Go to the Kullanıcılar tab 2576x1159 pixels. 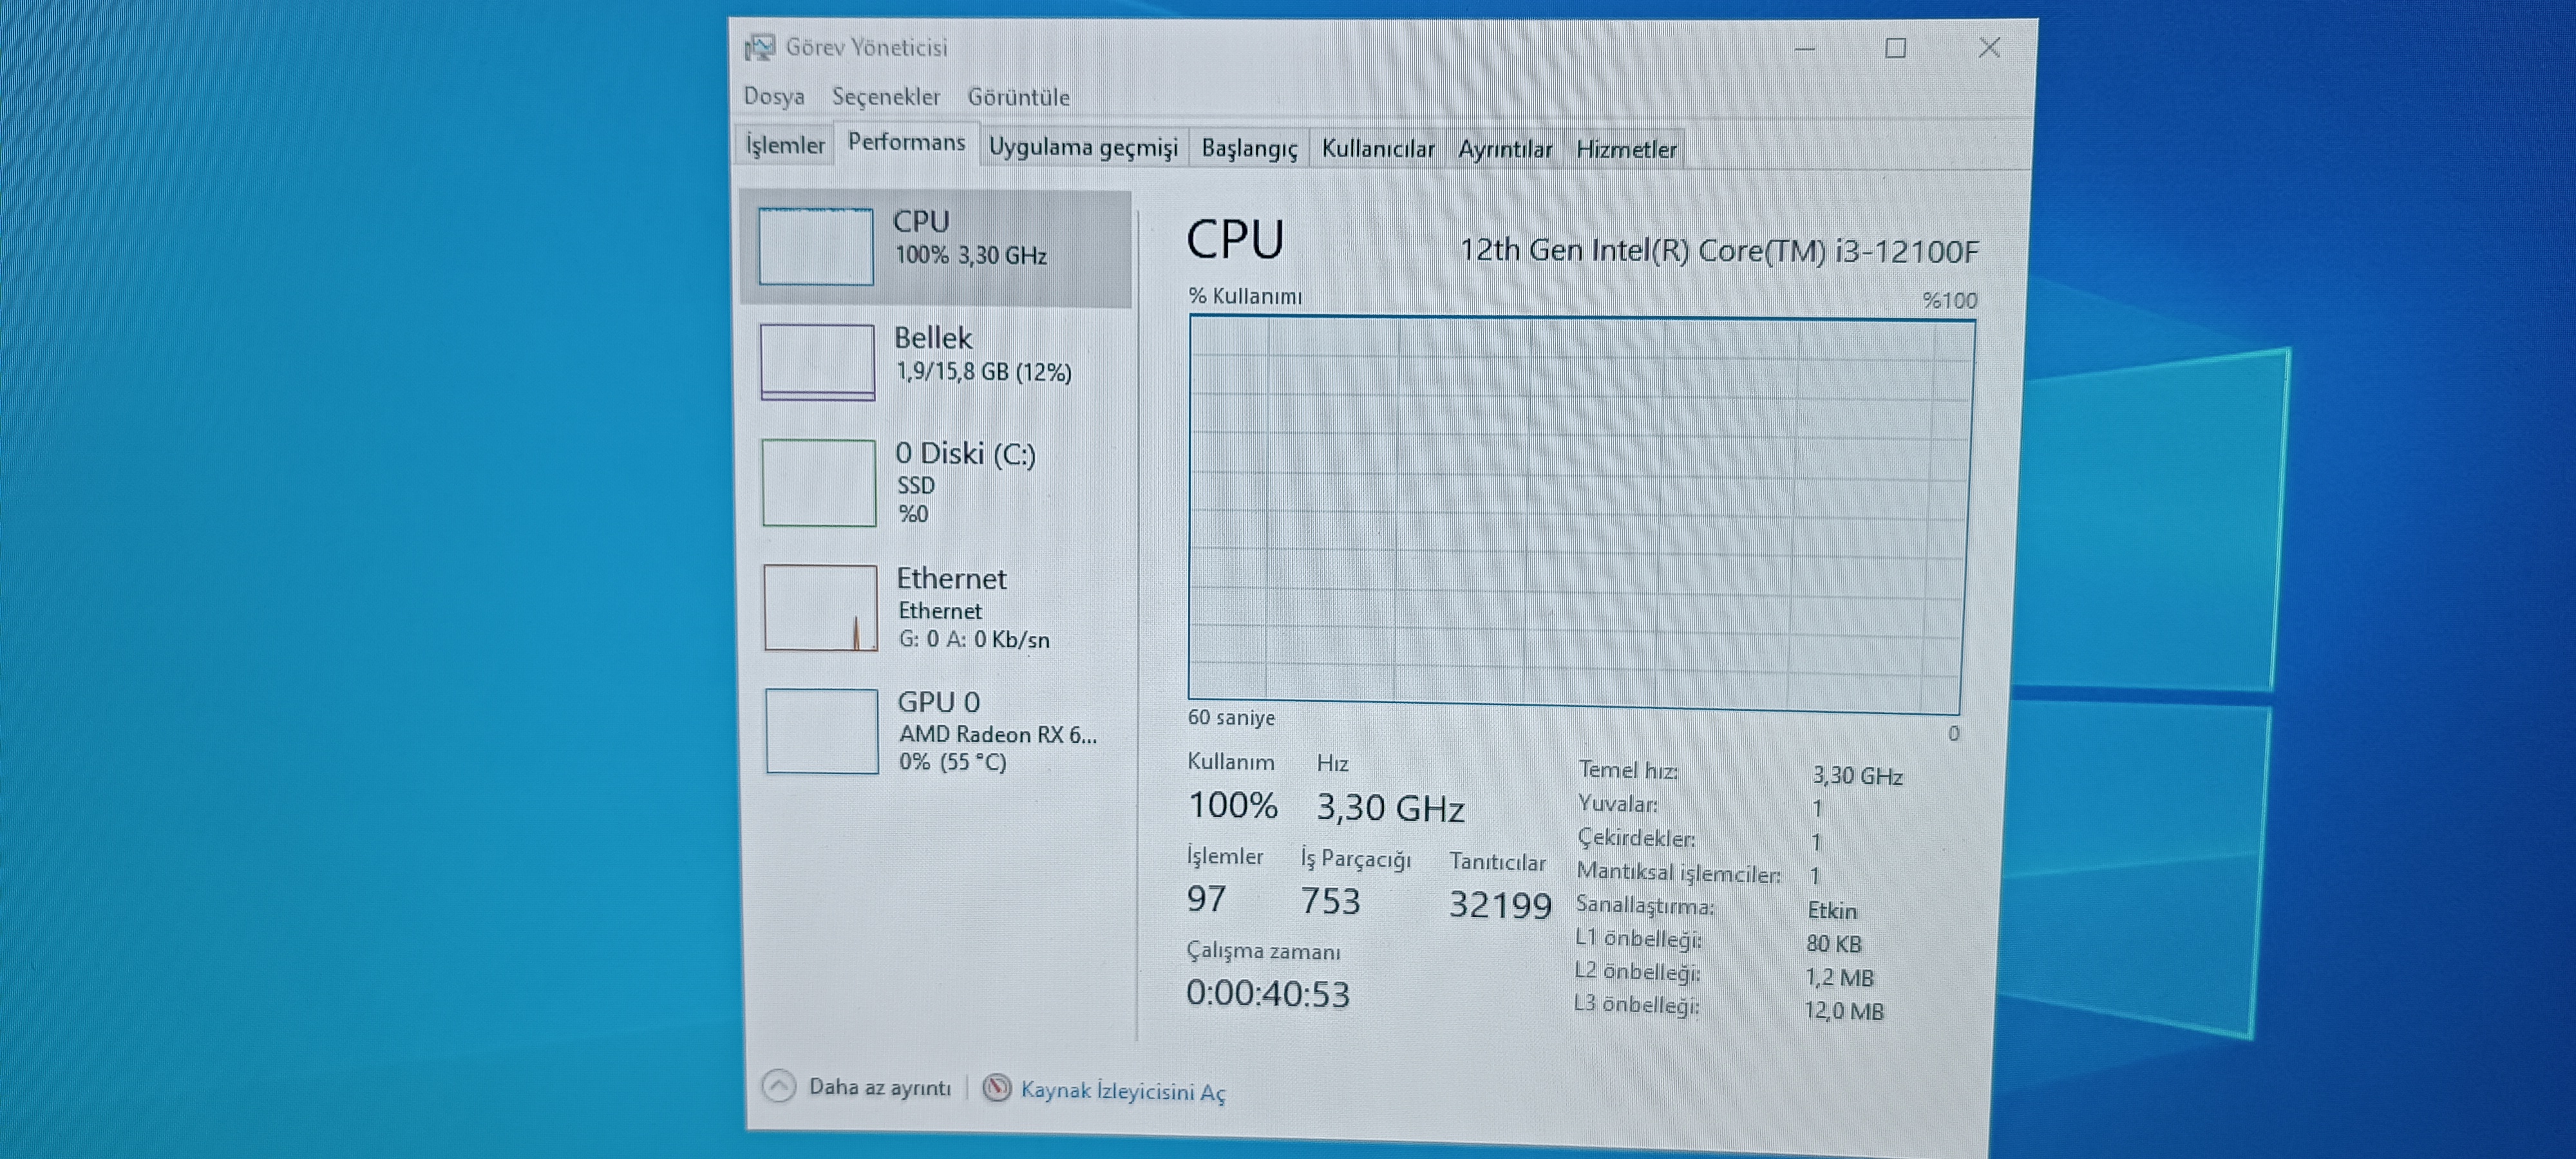(1377, 149)
